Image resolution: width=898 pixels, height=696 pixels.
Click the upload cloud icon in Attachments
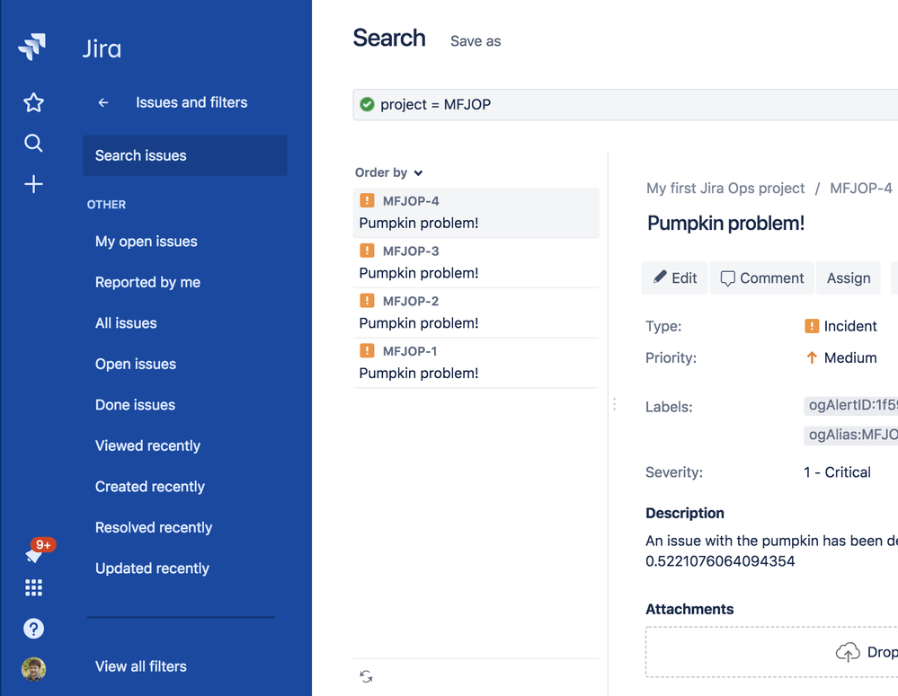point(848,652)
